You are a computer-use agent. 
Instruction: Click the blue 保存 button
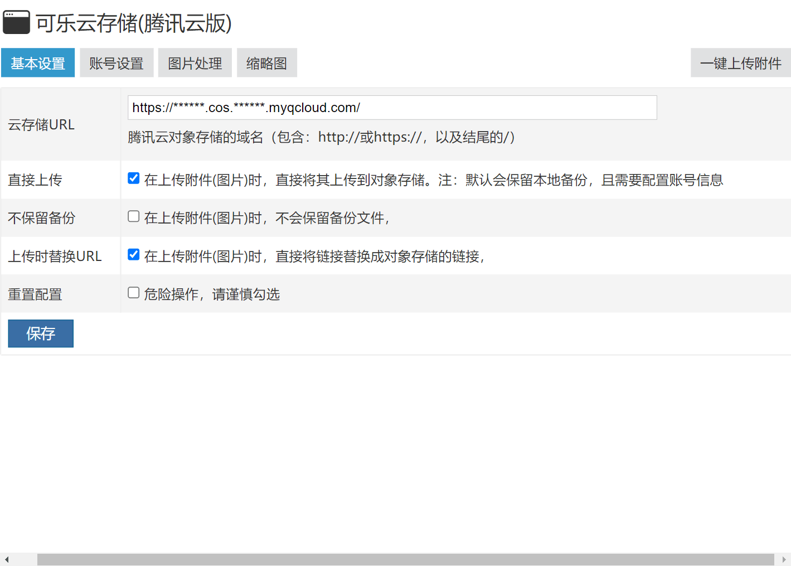(x=41, y=333)
